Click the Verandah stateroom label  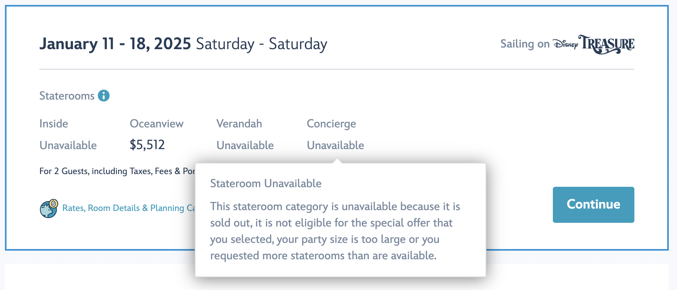(239, 124)
